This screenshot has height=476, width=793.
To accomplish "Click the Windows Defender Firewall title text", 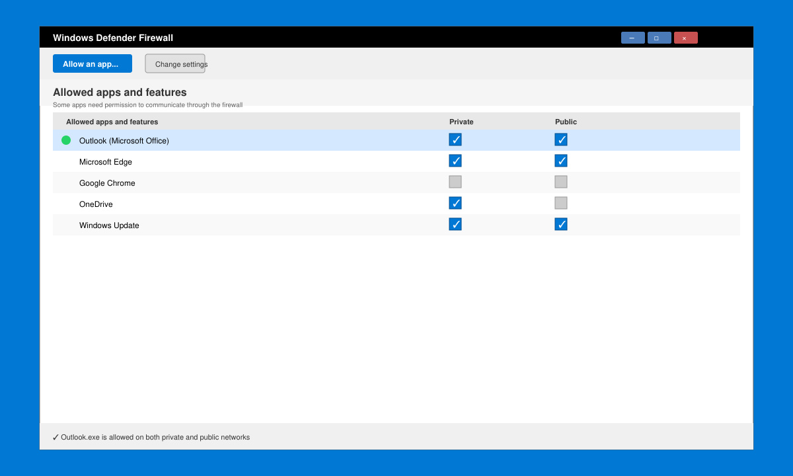I will [x=113, y=38].
